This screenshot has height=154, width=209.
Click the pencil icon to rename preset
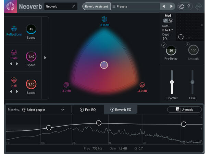(73, 6)
